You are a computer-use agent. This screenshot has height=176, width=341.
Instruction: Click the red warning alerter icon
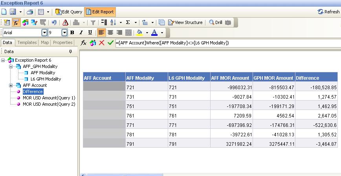[x=65, y=22]
